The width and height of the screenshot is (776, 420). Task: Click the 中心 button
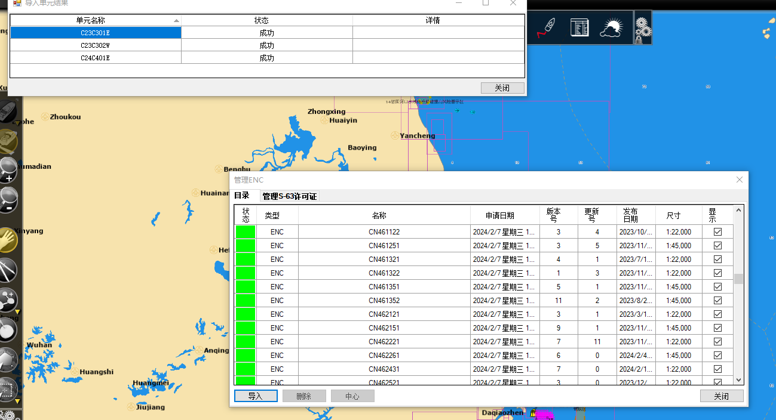tap(352, 396)
